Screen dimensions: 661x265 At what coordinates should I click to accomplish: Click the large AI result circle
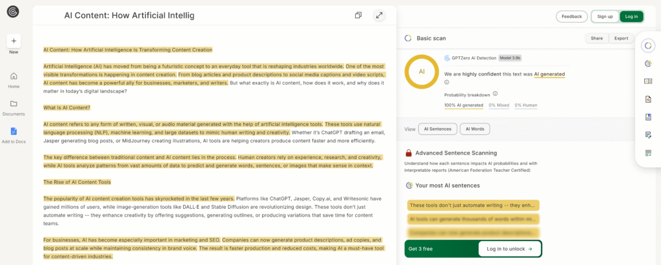tap(422, 71)
